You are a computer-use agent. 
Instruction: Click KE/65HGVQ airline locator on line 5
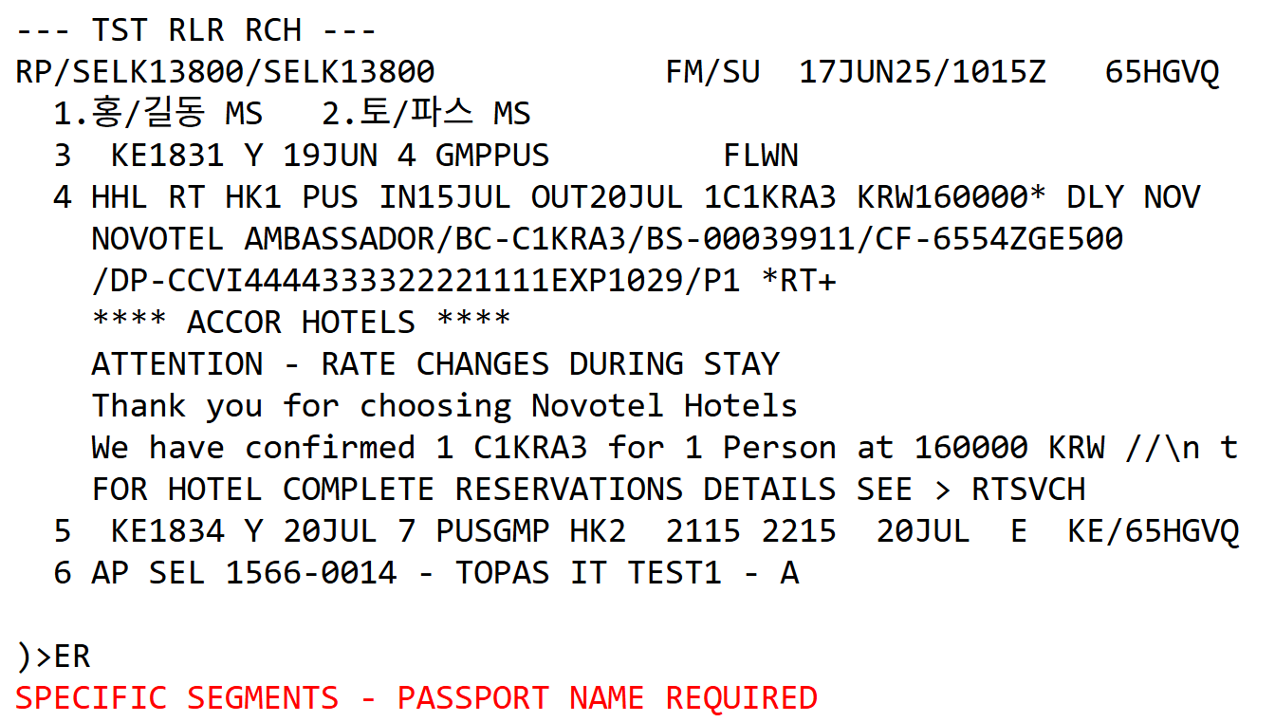pos(1153,531)
